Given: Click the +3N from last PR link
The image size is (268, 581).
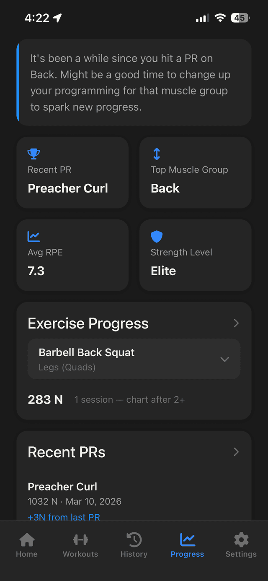Looking at the screenshot, I should (x=64, y=517).
